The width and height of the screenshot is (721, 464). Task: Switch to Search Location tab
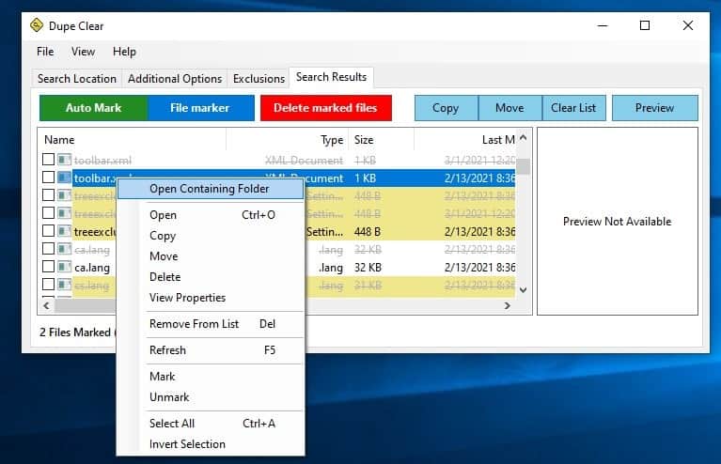coord(77,79)
